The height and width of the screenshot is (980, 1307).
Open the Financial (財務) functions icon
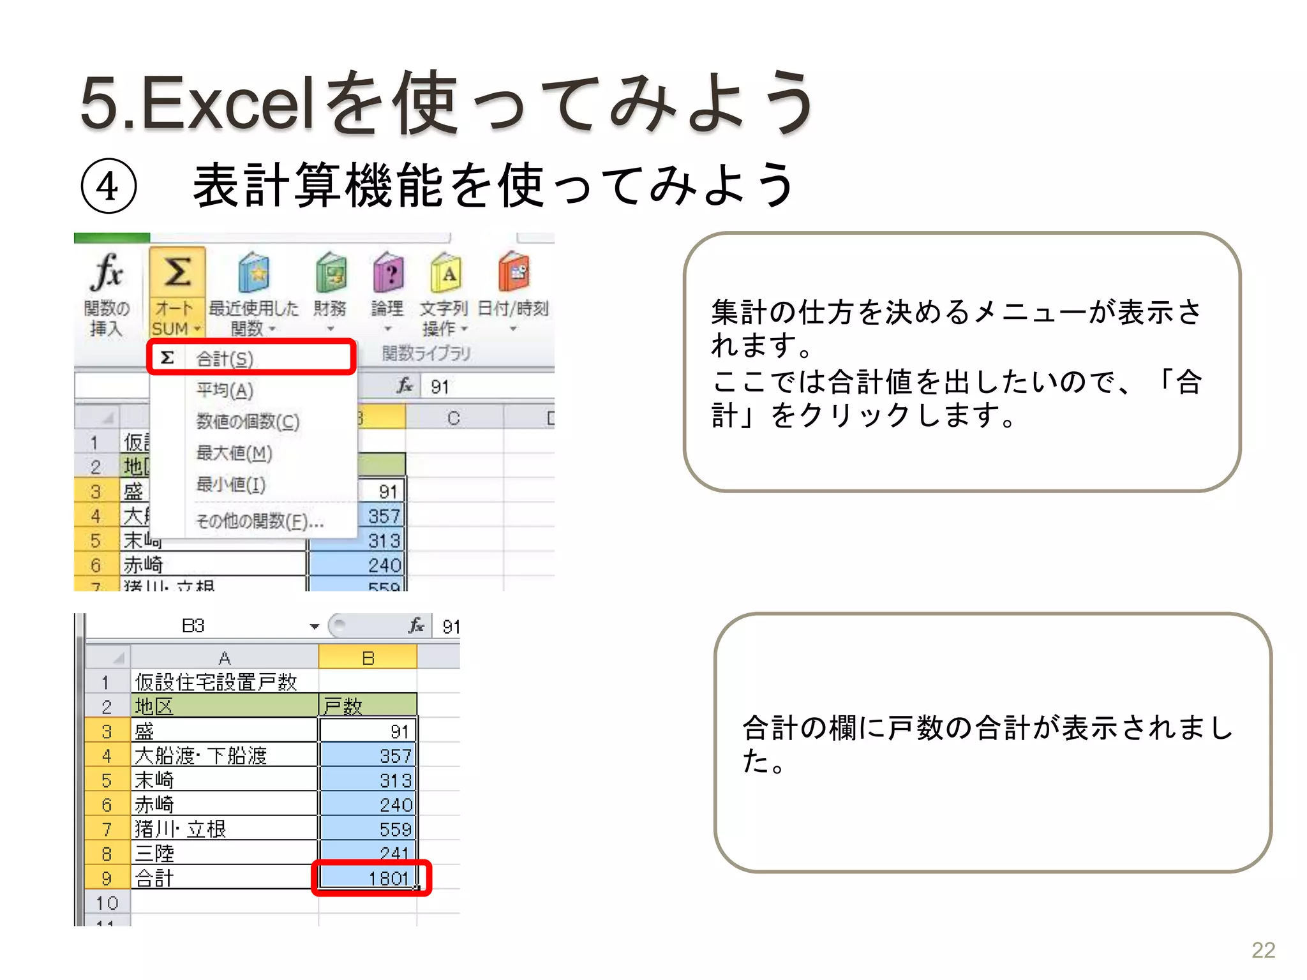pyautogui.click(x=331, y=273)
